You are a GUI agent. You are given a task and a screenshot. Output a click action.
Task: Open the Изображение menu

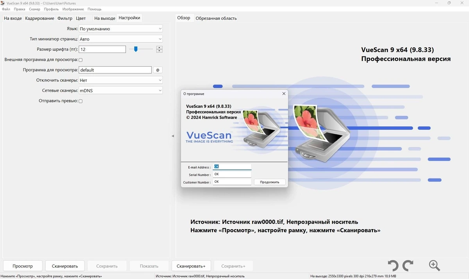click(73, 9)
